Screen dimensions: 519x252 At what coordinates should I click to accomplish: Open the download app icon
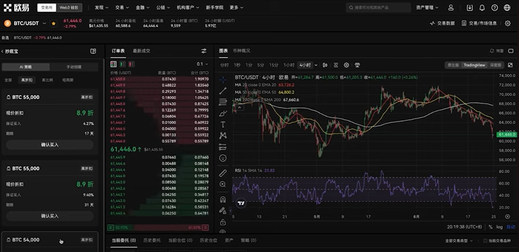click(470, 8)
